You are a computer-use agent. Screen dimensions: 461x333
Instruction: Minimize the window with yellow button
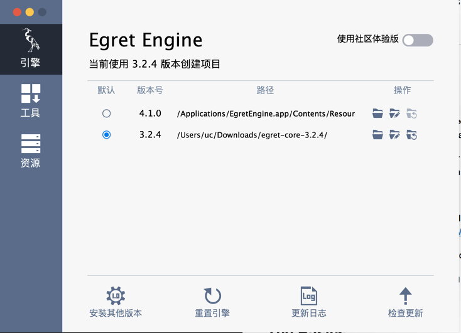coord(30,12)
